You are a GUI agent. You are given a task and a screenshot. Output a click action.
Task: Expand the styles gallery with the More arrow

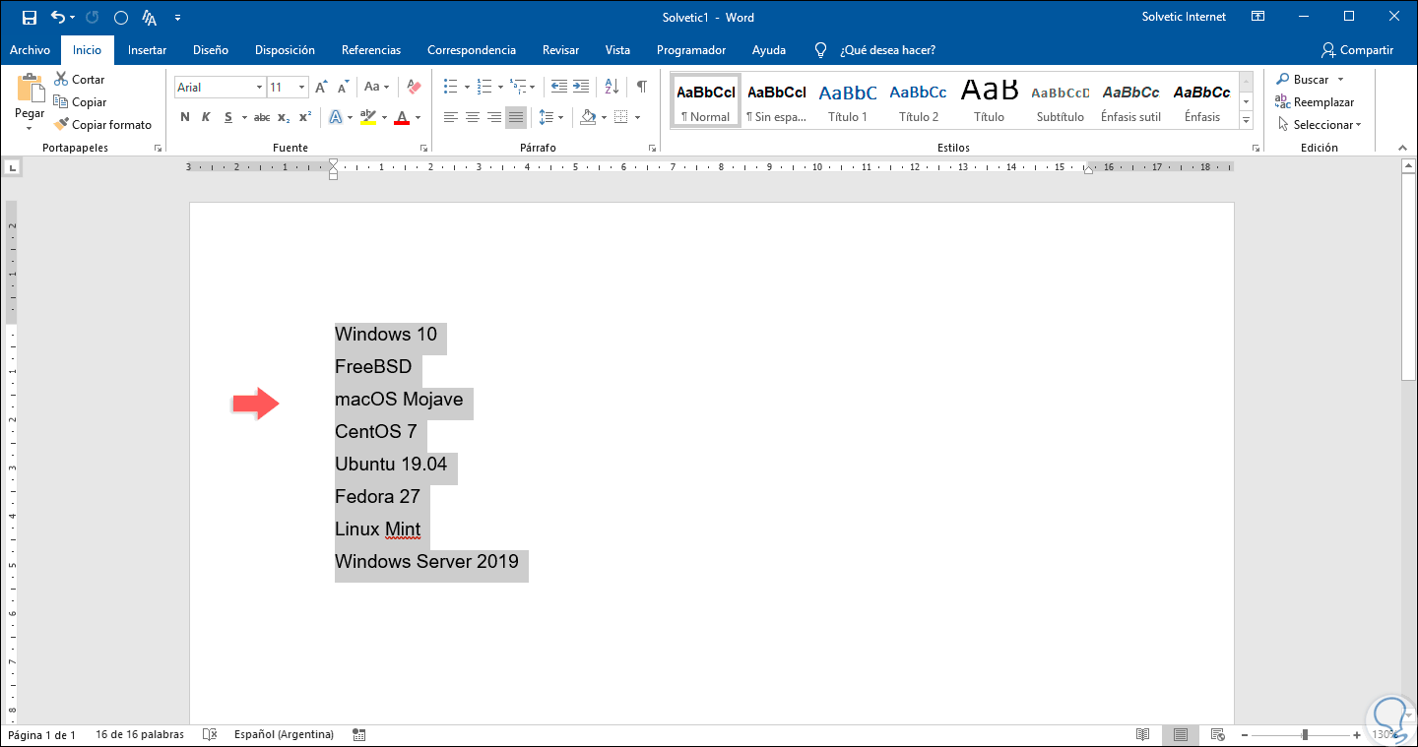1246,120
